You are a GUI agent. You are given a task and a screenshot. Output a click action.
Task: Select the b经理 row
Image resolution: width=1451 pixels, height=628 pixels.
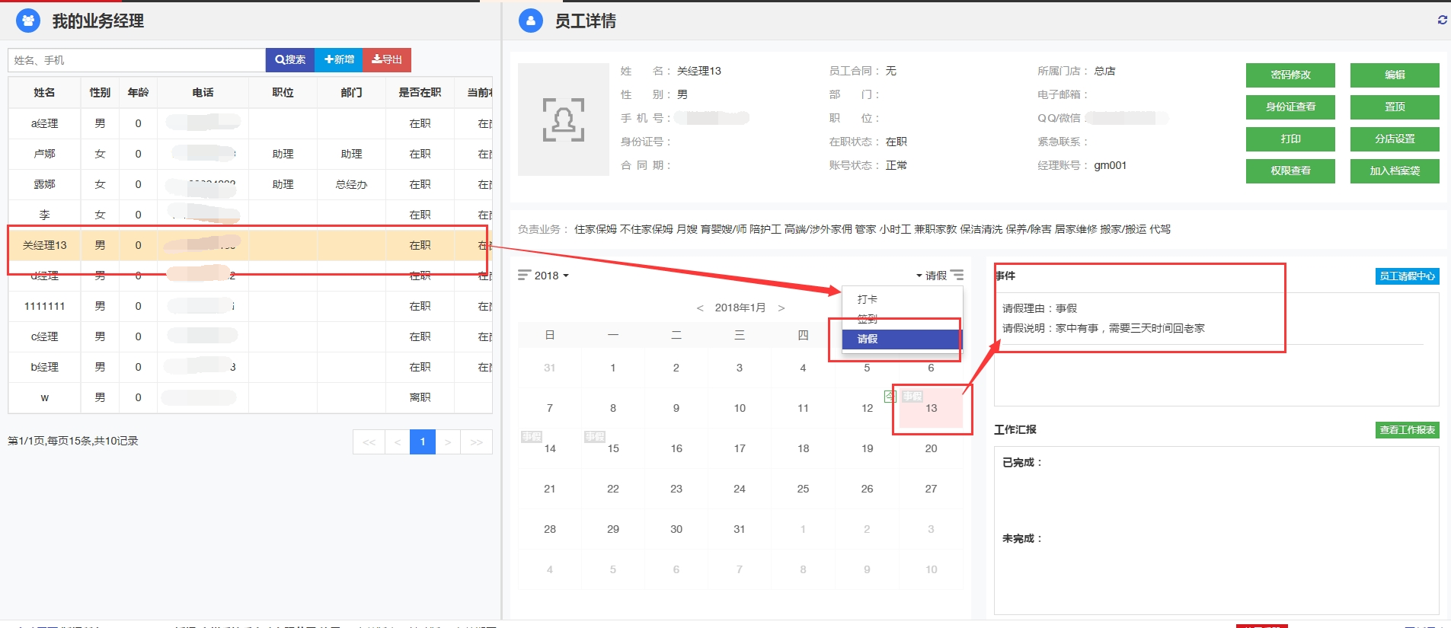coord(250,367)
